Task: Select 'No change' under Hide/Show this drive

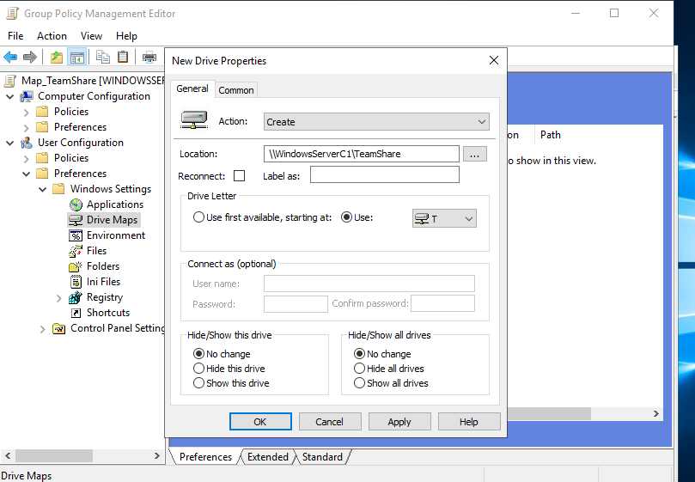Action: (x=198, y=354)
